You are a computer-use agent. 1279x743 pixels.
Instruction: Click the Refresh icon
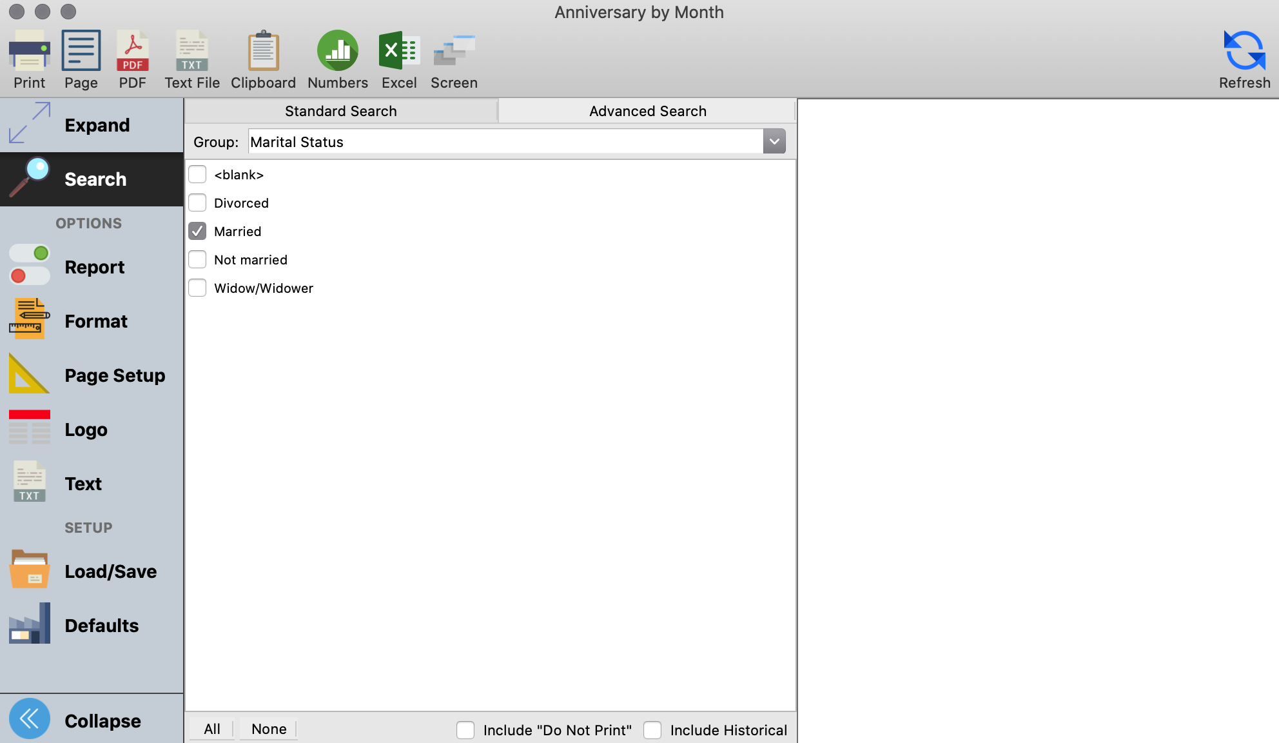pos(1244,51)
